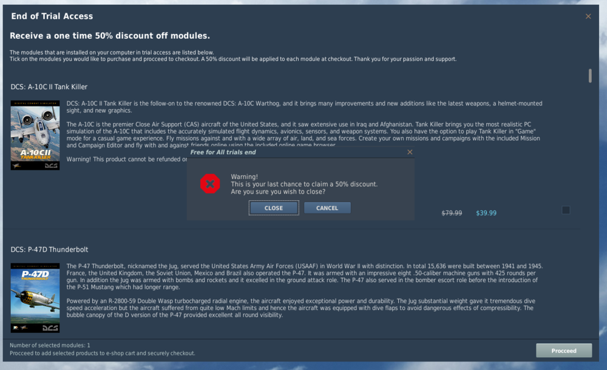
Task: Open the P-47D Thunderbolt cover image
Action: (35, 298)
